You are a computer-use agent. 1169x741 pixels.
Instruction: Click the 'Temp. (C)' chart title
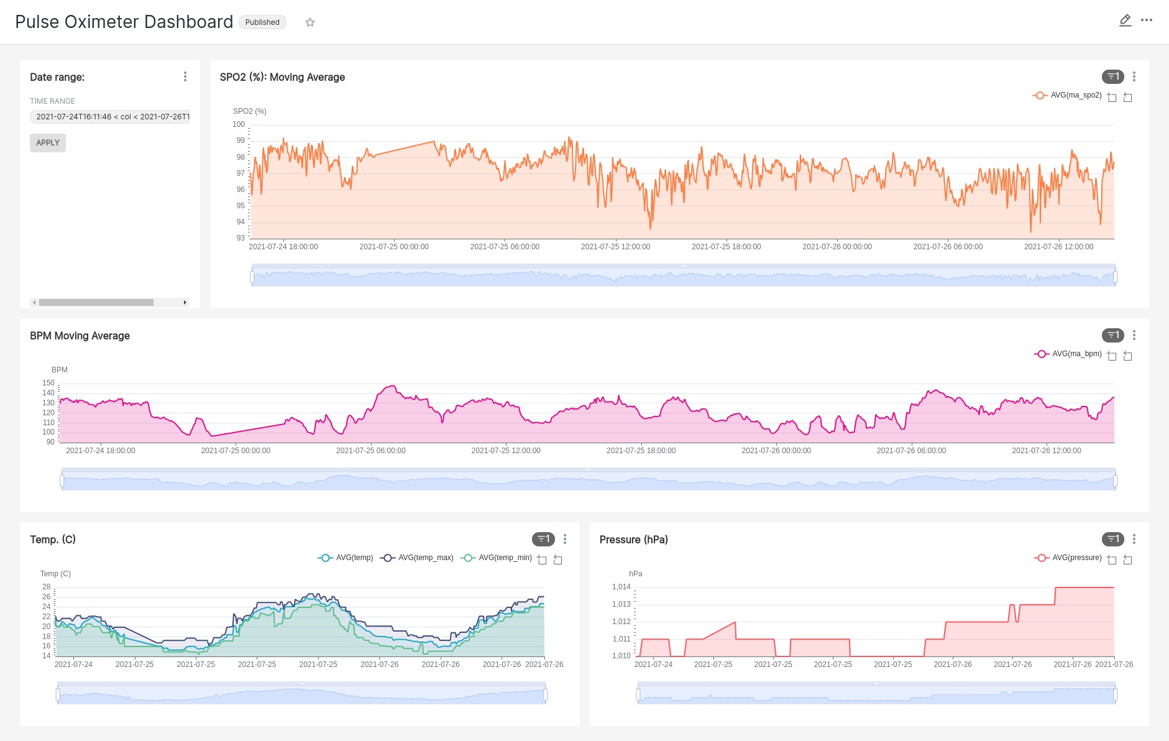pyautogui.click(x=53, y=540)
